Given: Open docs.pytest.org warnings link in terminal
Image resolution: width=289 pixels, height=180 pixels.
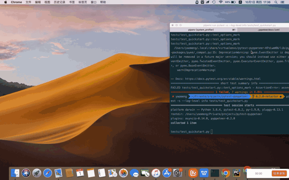Looking at the screenshot, I should 222,79.
